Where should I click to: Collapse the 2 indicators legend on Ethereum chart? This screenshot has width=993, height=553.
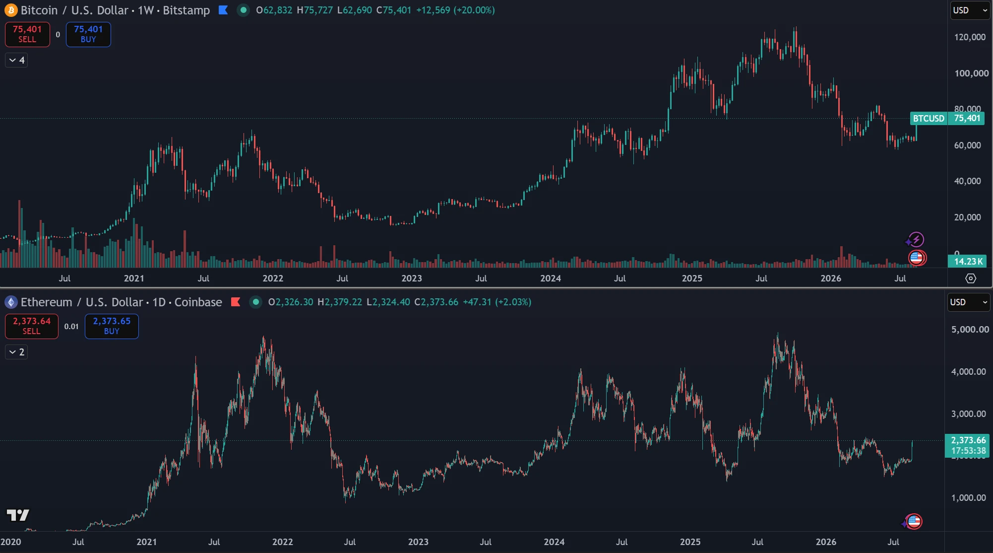tap(16, 352)
